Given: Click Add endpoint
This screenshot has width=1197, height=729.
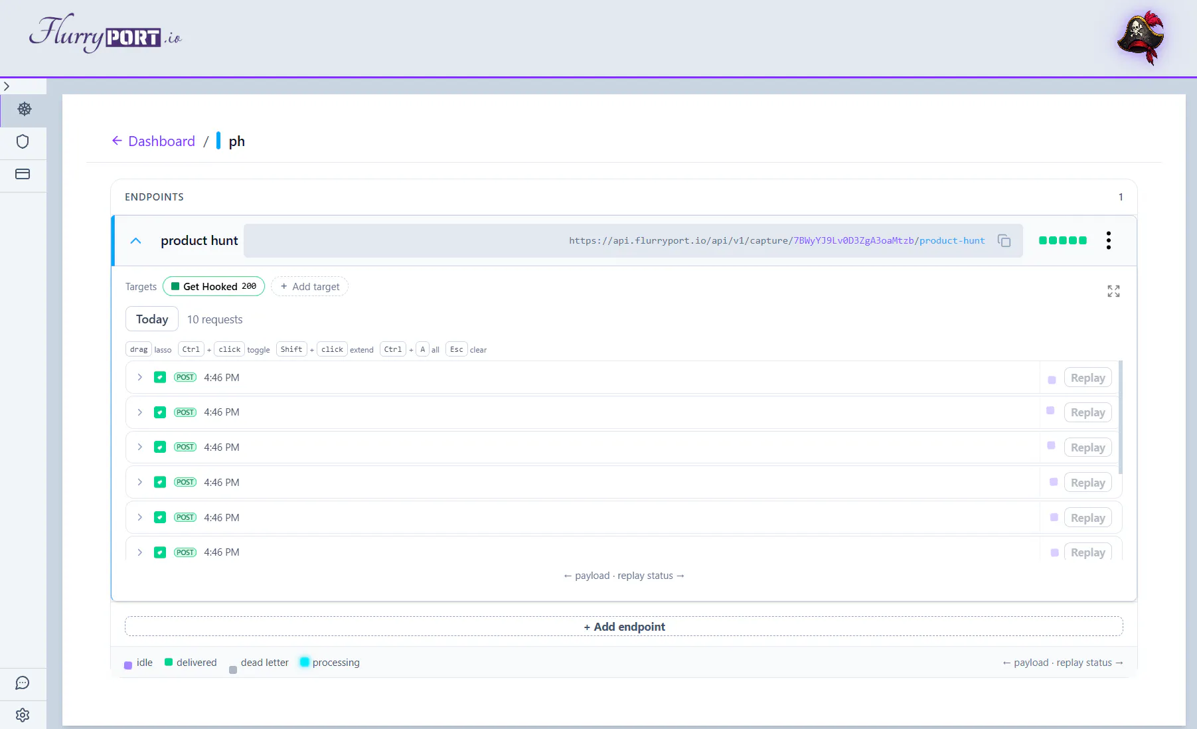Looking at the screenshot, I should point(624,626).
